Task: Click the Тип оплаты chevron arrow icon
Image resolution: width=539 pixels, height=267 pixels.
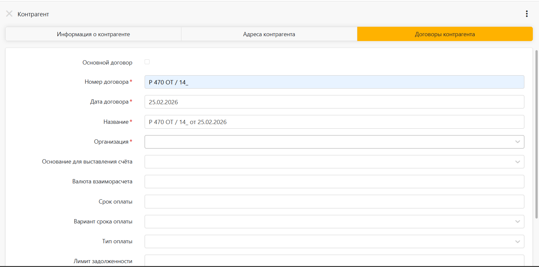Action: click(x=518, y=242)
